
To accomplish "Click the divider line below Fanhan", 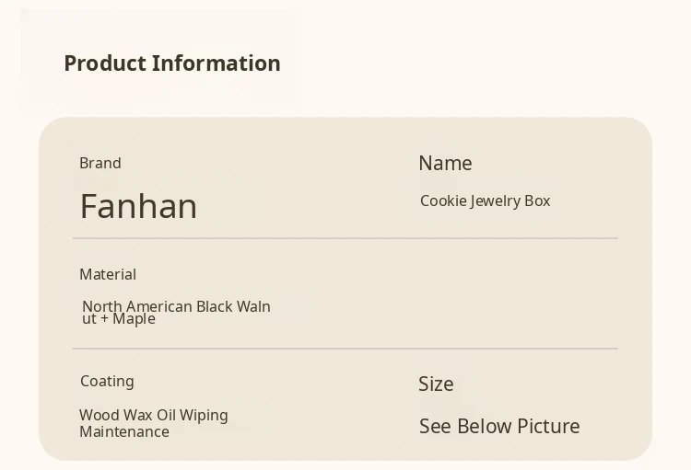I will 345,238.
